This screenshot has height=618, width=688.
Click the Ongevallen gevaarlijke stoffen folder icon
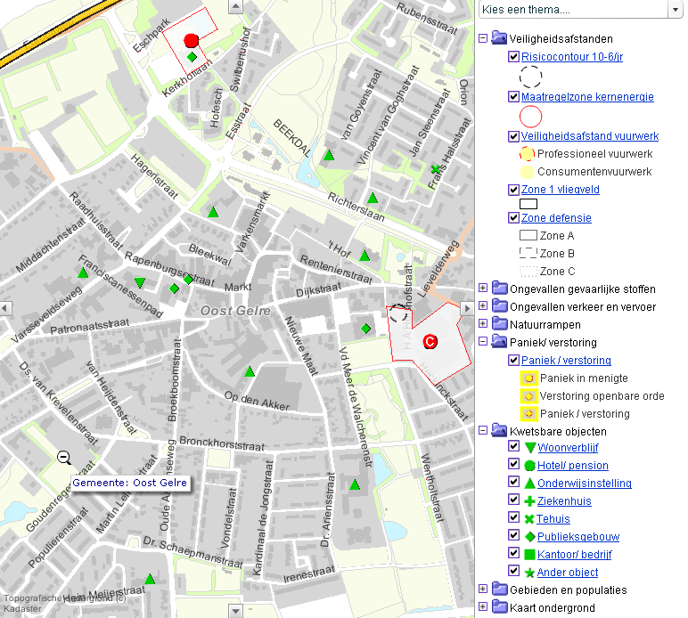[499, 288]
